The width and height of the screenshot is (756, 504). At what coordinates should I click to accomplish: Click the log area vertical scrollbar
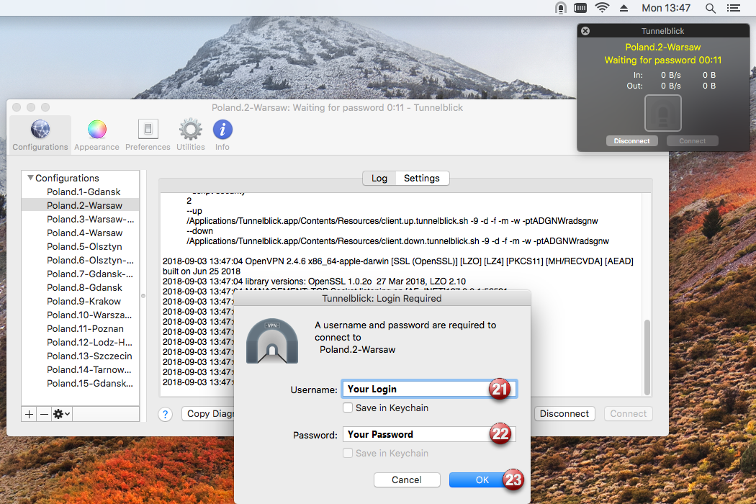[647, 357]
